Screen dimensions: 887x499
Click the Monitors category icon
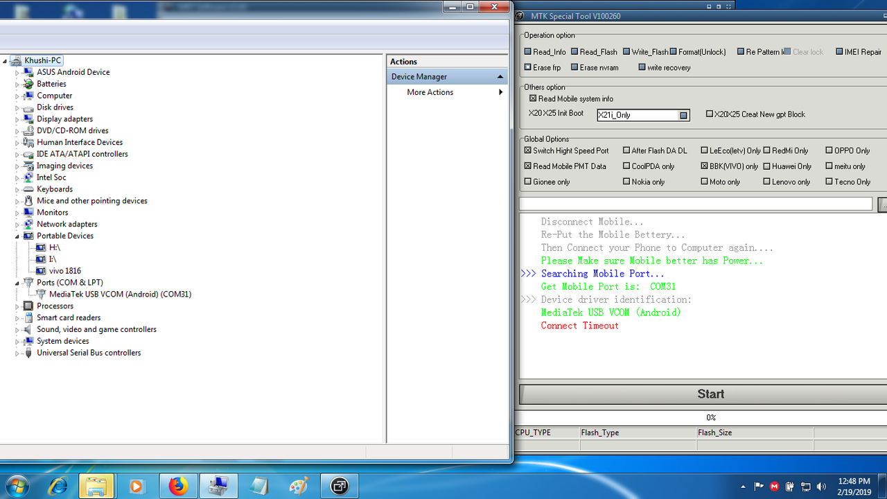28,213
